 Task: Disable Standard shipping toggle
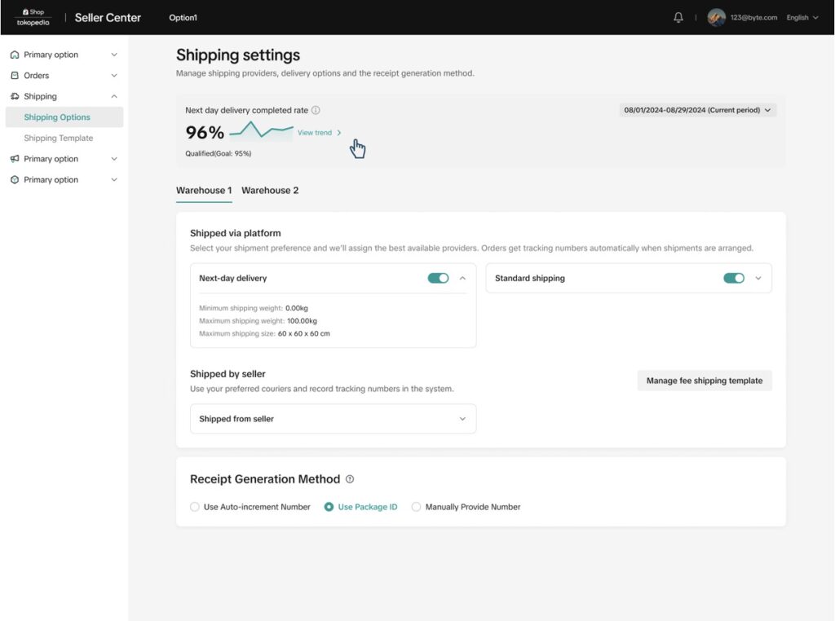734,278
